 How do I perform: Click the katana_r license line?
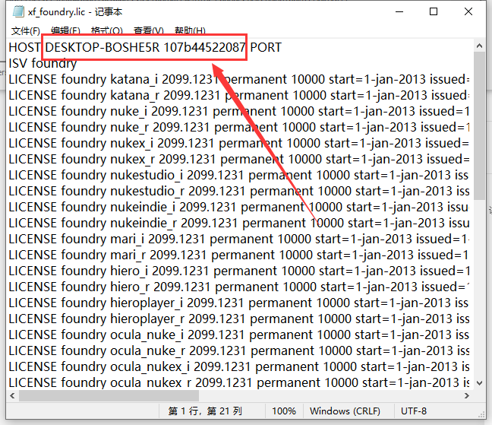coord(238,96)
